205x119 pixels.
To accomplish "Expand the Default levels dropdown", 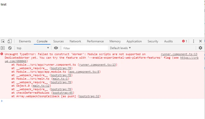I will (x=120, y=48).
